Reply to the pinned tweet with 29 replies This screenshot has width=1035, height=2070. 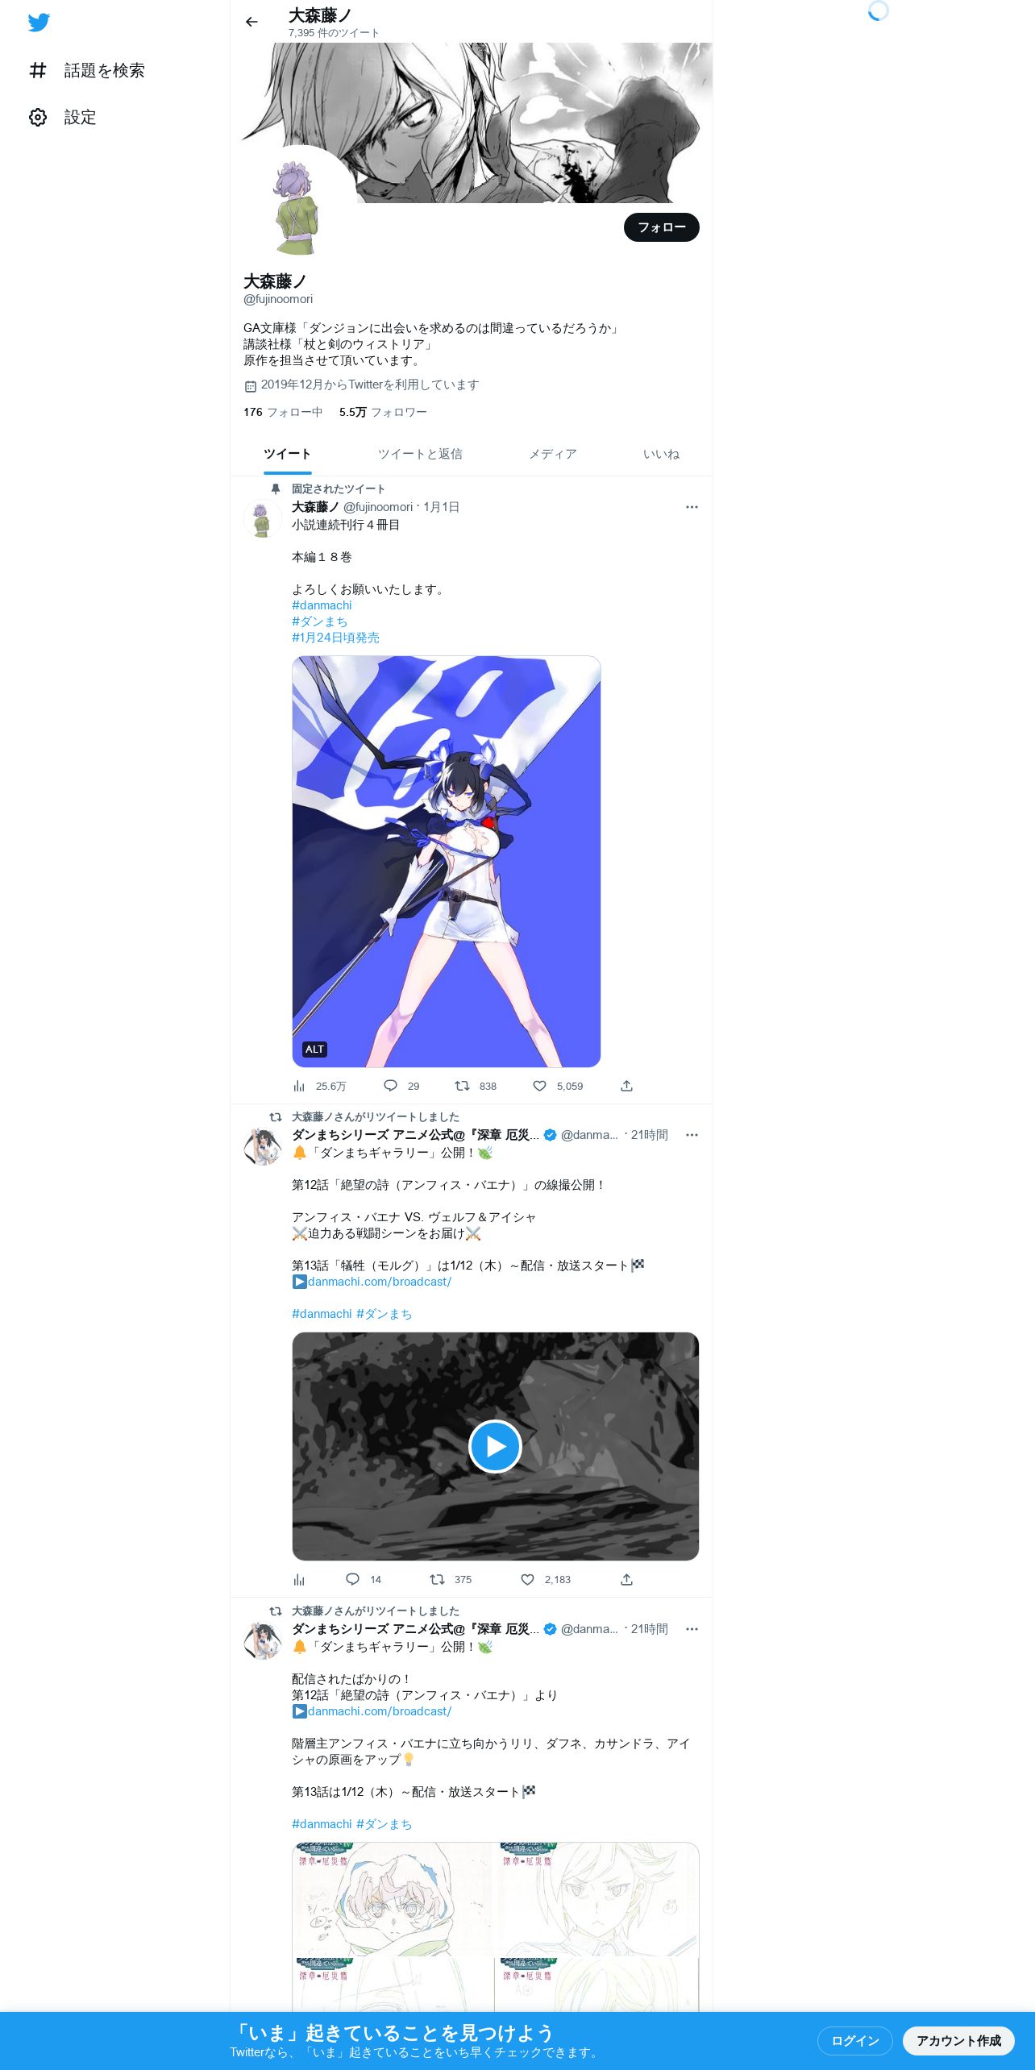[x=390, y=1086]
